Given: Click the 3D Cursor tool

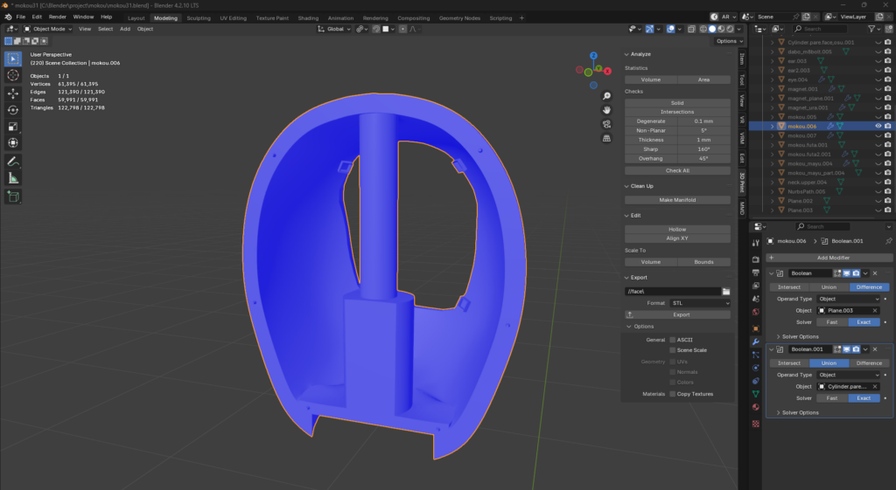Looking at the screenshot, I should point(13,75).
